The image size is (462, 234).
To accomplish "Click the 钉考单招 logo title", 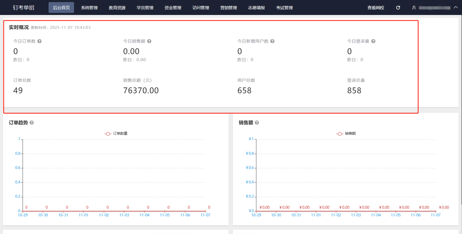I will pyautogui.click(x=24, y=8).
